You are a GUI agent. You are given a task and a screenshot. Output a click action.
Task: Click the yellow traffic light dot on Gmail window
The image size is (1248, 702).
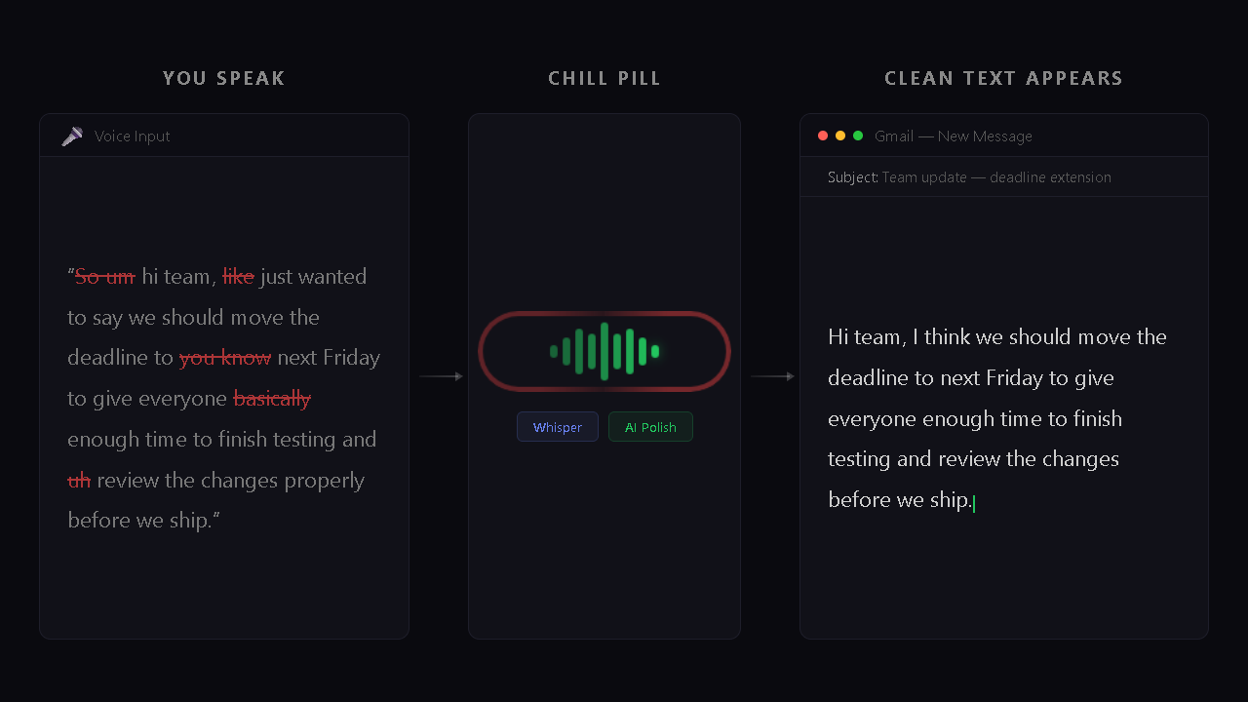(840, 136)
